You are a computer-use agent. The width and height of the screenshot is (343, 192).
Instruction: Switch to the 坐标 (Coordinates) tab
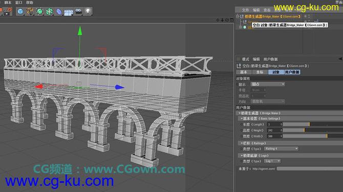(260, 72)
